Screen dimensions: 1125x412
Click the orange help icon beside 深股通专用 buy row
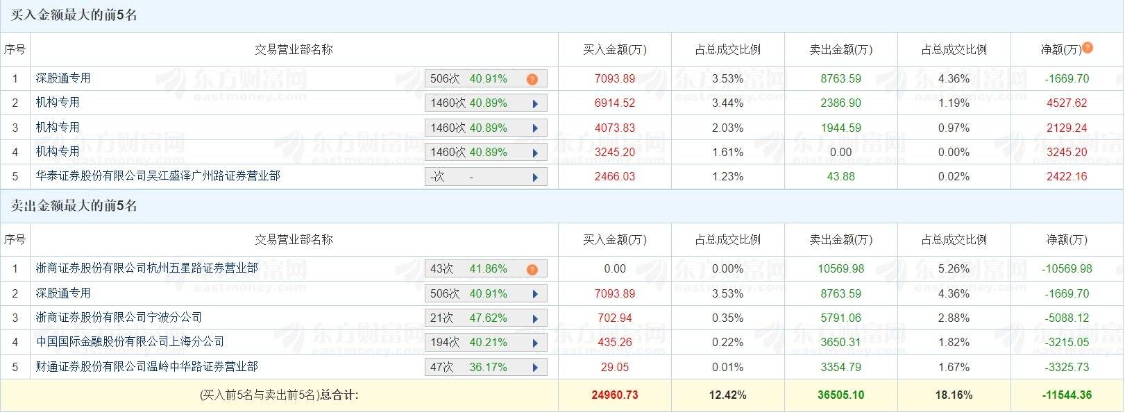point(532,78)
